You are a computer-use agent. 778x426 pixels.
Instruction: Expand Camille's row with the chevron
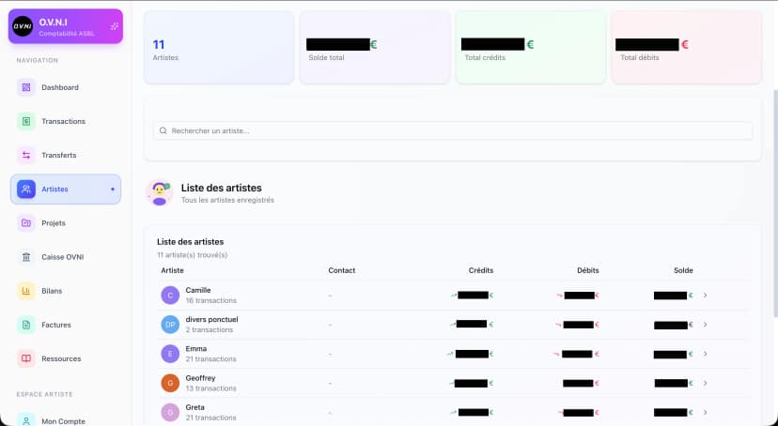706,296
